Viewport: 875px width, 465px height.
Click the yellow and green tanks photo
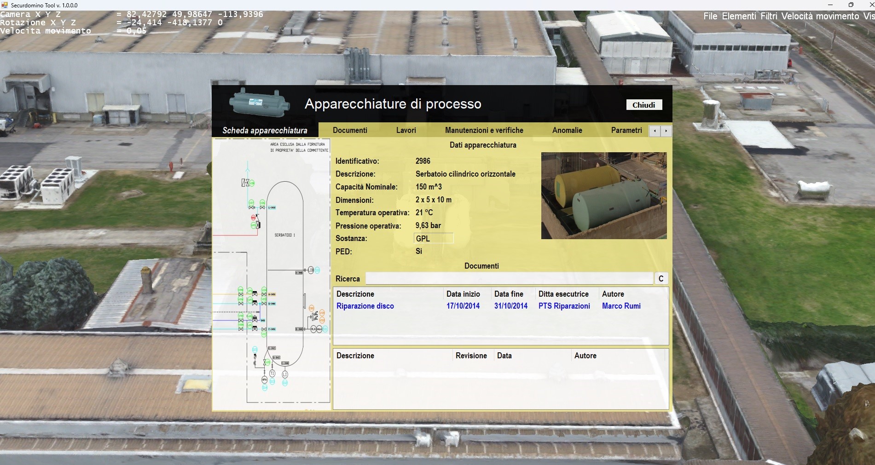click(x=603, y=195)
